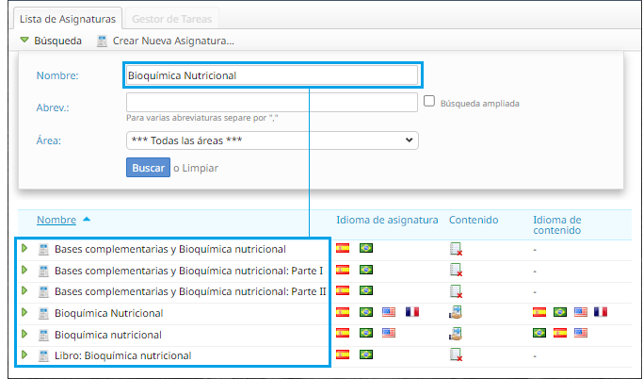Click Brazilian flag in first Bases complementarias row
The height and width of the screenshot is (379, 643).
(x=366, y=248)
